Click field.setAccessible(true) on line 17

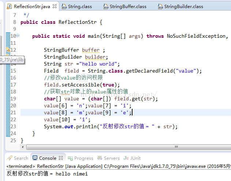pyautogui.click(x=81, y=85)
